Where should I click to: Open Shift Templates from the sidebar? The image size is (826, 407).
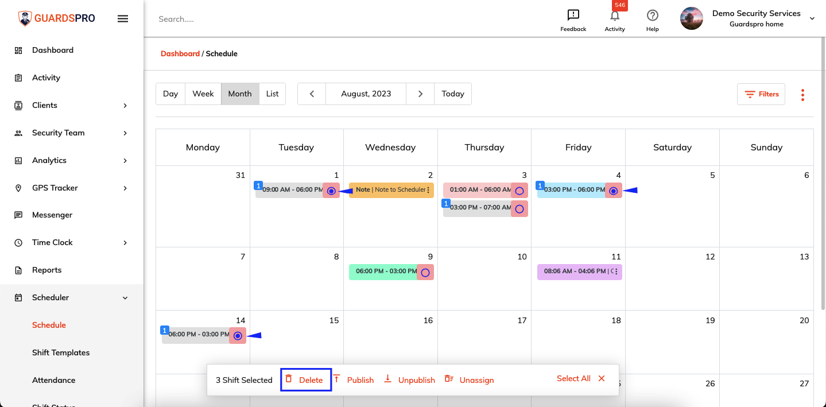(60, 352)
